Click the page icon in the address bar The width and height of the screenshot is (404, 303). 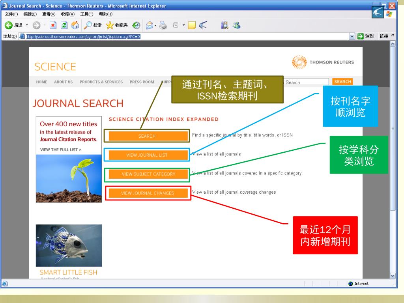[x=22, y=36]
